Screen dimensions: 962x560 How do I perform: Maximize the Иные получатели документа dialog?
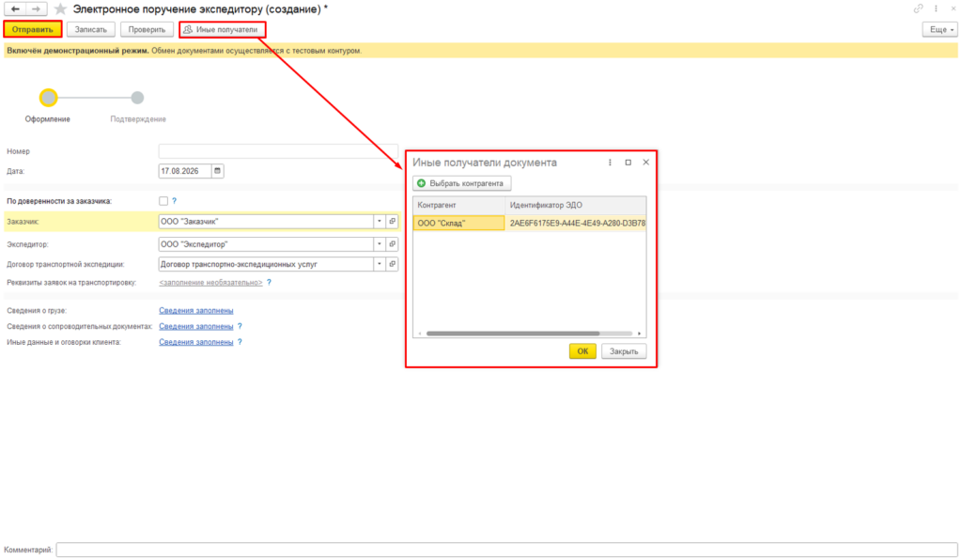(x=628, y=163)
